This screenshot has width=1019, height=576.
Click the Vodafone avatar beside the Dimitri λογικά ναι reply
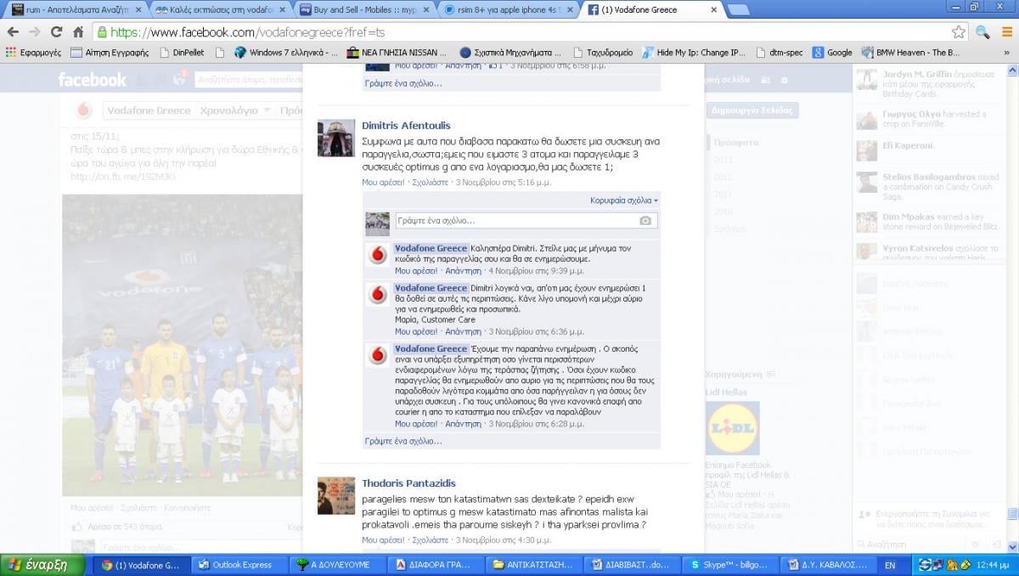click(378, 294)
